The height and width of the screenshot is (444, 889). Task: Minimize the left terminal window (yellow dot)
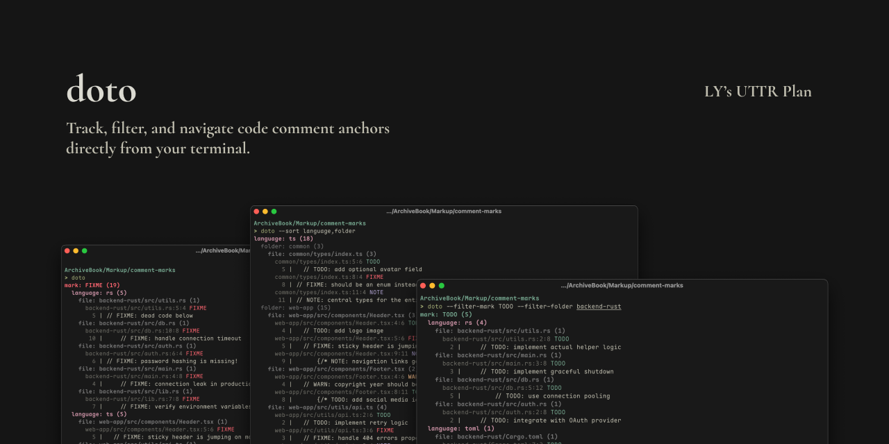point(76,250)
